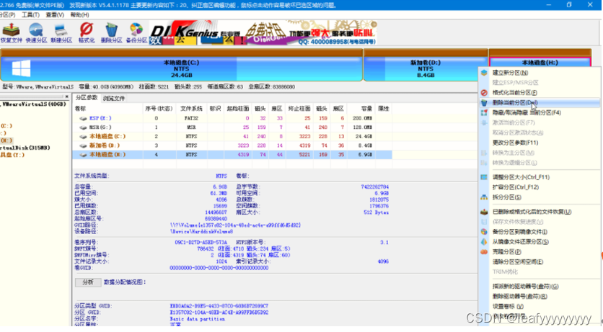Choose 删除当前分区(Del) from the context menu

click(x=539, y=102)
